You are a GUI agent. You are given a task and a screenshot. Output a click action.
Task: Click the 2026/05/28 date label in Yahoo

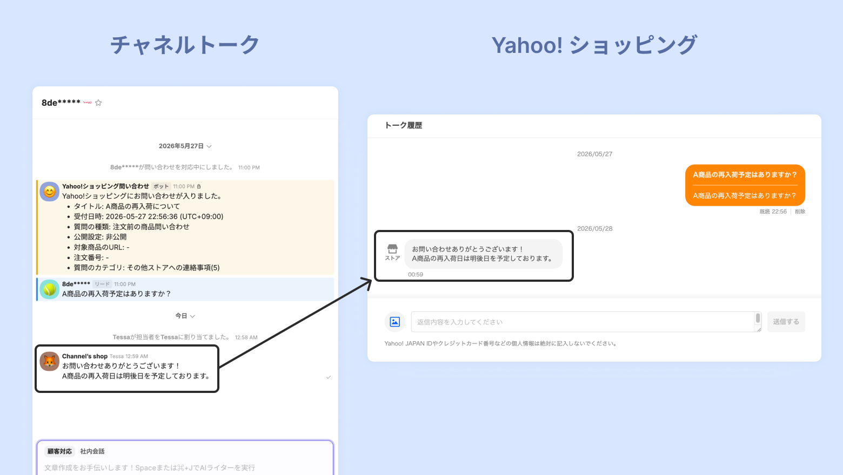click(594, 228)
